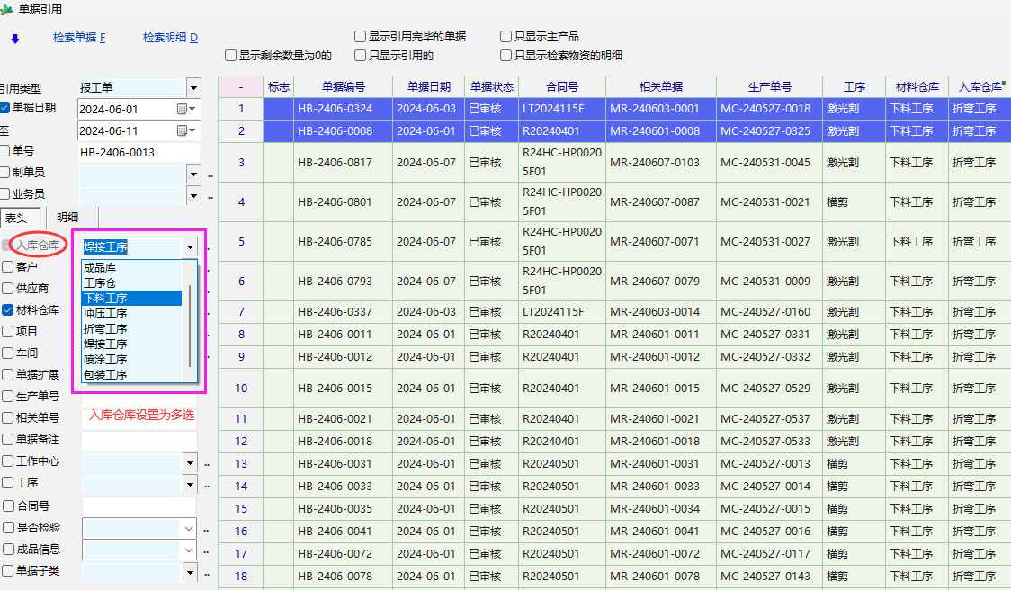The image size is (1011, 590).
Task: Click the 单号 input field HB-2406-0013
Action: tap(135, 152)
